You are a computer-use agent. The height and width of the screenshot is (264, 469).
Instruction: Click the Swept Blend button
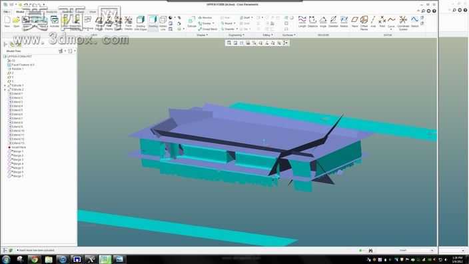pos(208,29)
